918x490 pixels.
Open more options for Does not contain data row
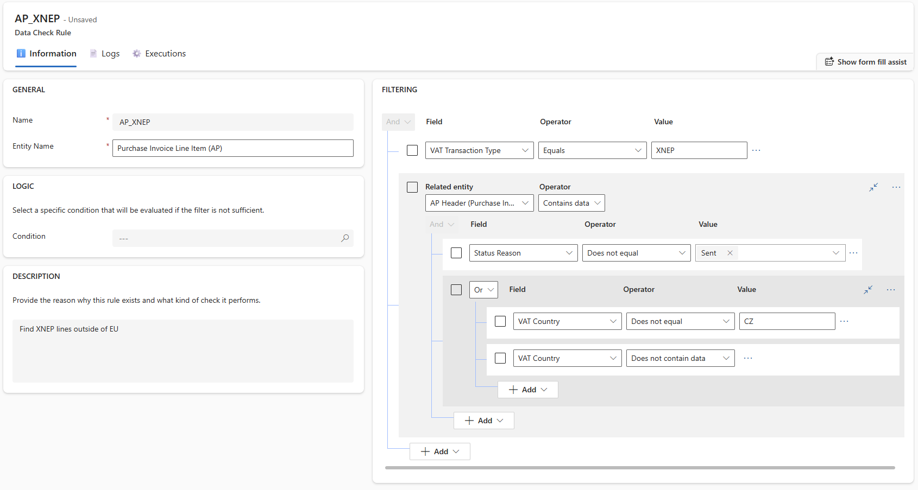(748, 358)
